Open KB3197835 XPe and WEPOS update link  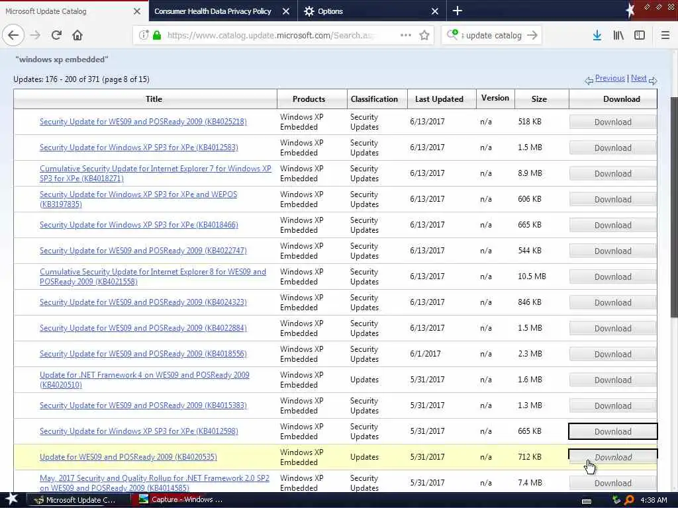pos(138,199)
